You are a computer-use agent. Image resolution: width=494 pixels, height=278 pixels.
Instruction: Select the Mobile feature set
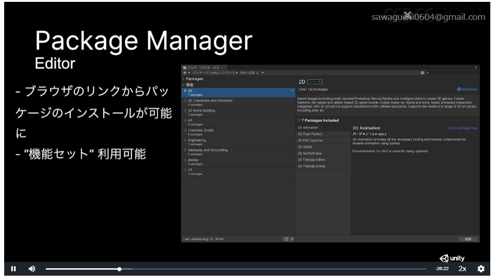click(238, 162)
